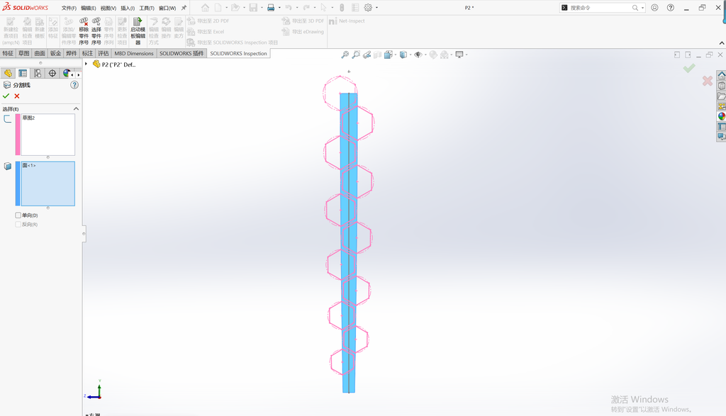This screenshot has height=416, width=726.
Task: Open the split line help question mark
Action: click(74, 85)
